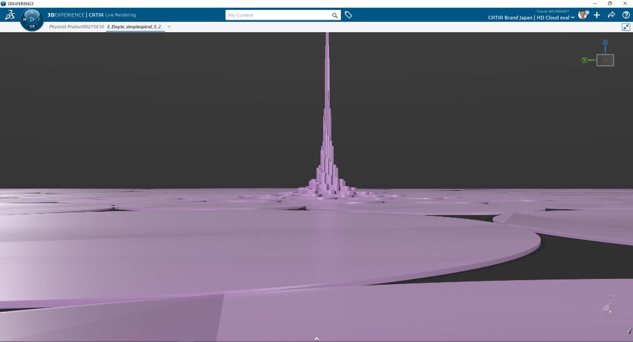
Task: Click CATIA Brand Japan collaborative space text
Action: pos(510,18)
